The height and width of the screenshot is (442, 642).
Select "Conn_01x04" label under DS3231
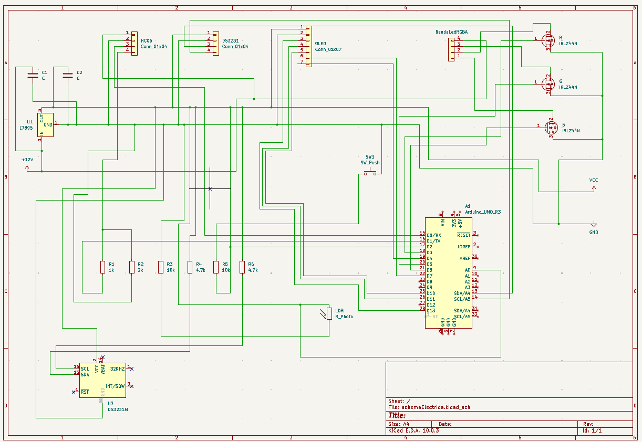click(235, 47)
